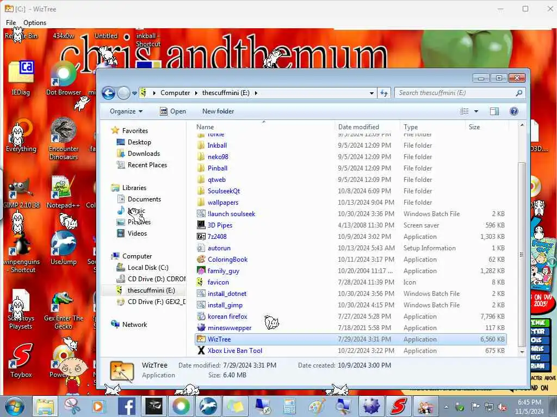557x417 pixels.
Task: Open the File menu in WizTree
Action: pyautogui.click(x=11, y=23)
